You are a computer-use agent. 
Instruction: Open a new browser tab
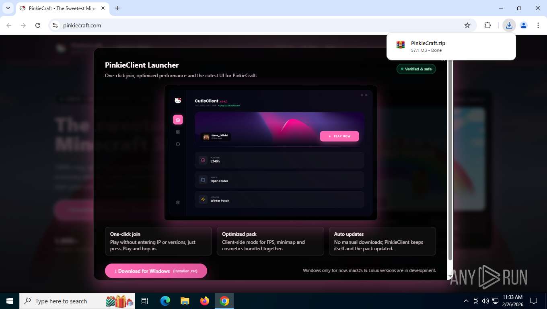pyautogui.click(x=117, y=8)
